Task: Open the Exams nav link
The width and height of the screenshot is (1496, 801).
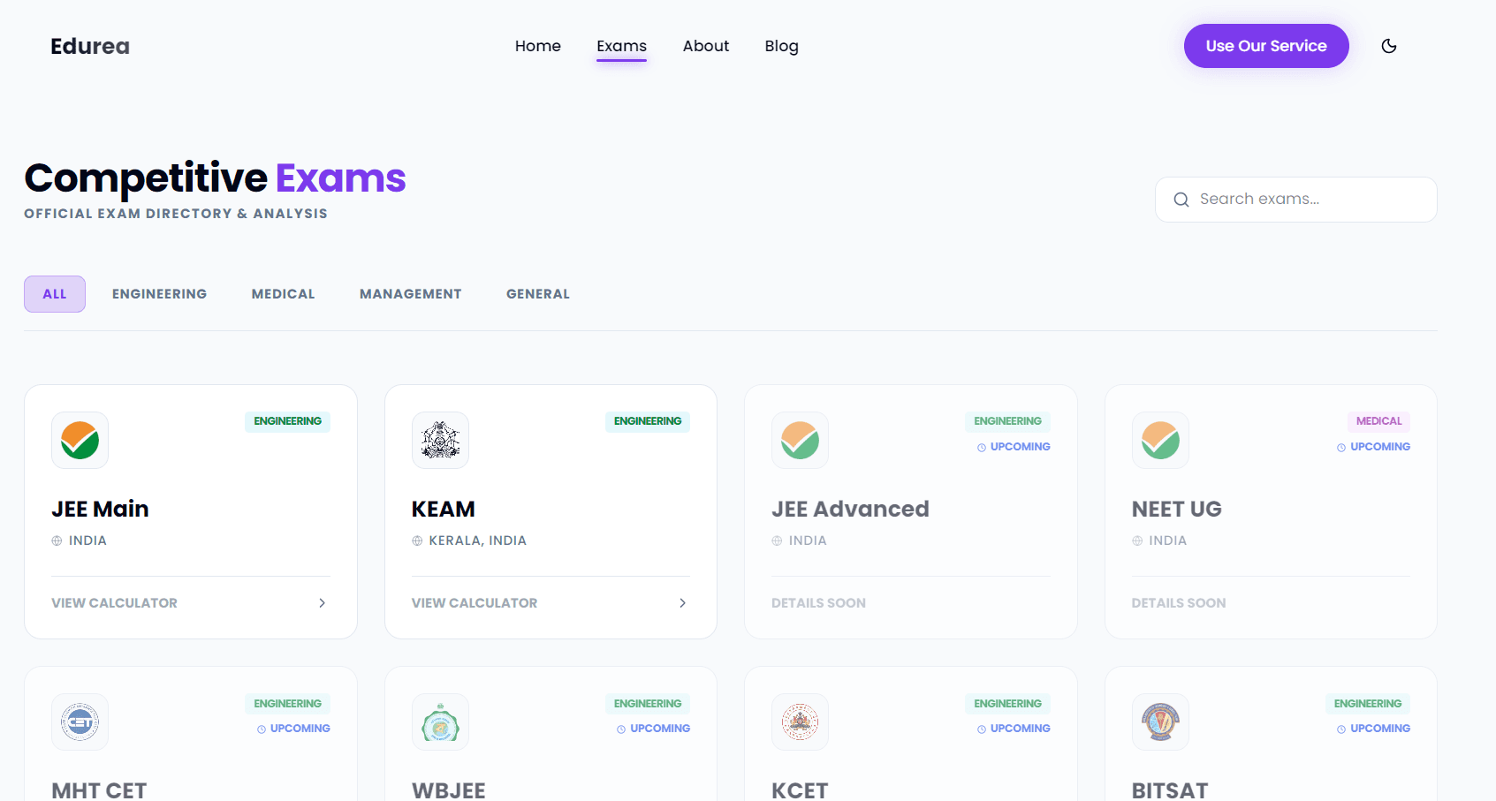Action: [621, 46]
